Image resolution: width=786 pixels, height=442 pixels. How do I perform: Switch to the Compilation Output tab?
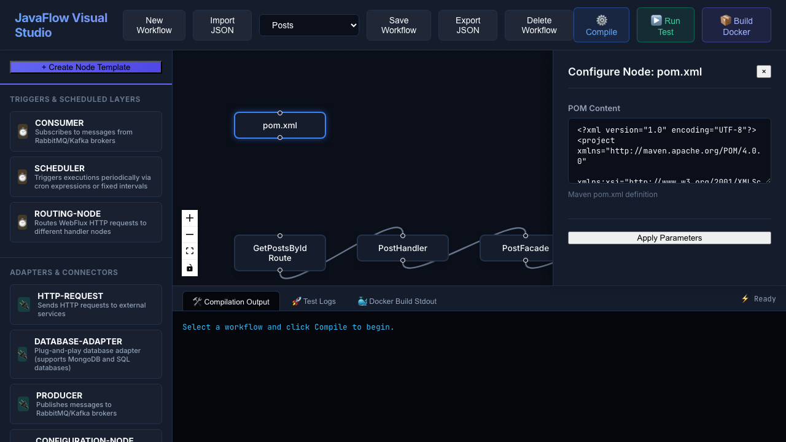click(x=231, y=301)
